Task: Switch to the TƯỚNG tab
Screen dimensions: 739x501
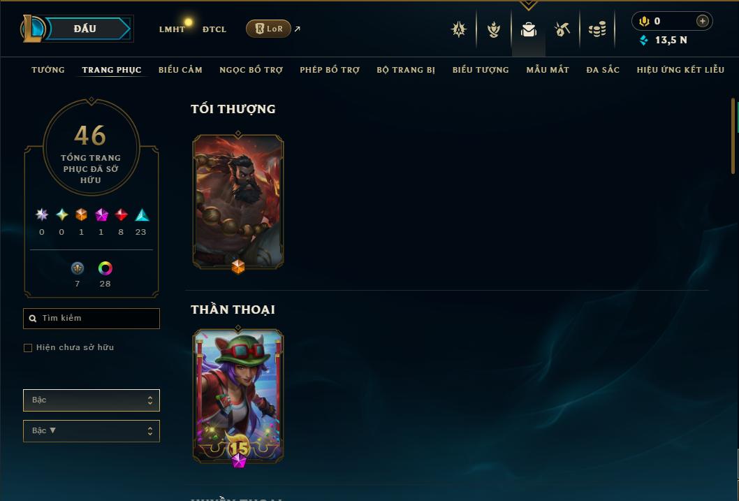Action: (x=48, y=70)
